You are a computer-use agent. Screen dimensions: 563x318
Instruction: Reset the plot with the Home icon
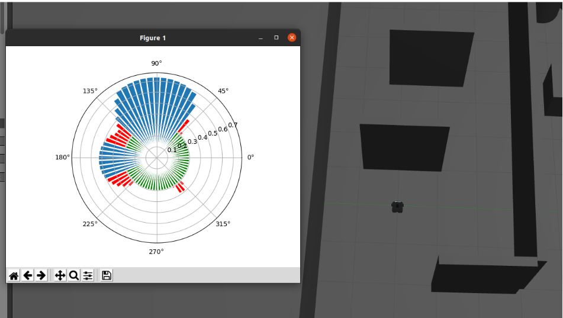[x=14, y=275]
